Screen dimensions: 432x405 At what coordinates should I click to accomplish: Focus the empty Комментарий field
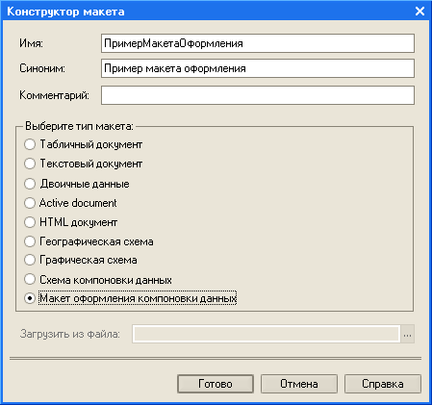(258, 95)
